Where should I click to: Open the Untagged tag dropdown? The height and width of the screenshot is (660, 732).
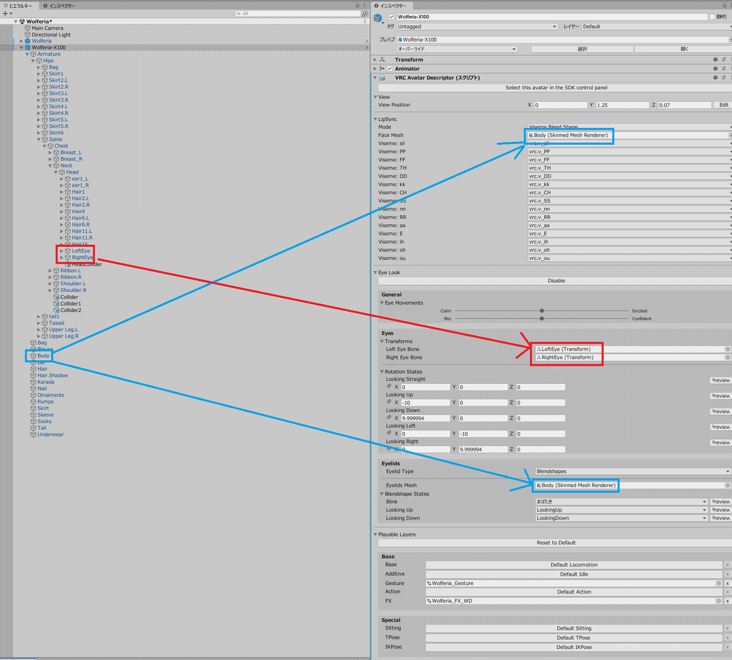[x=477, y=27]
